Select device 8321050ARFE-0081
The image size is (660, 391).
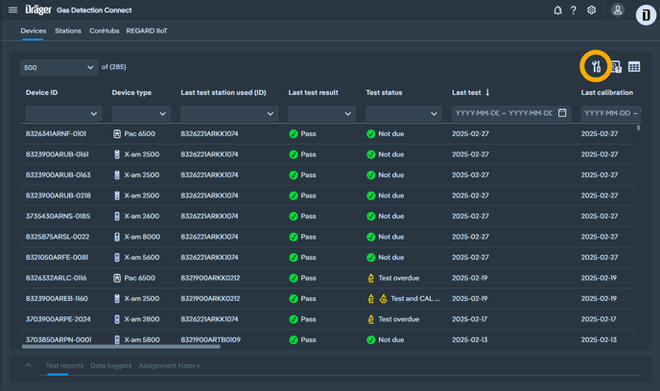coord(57,257)
